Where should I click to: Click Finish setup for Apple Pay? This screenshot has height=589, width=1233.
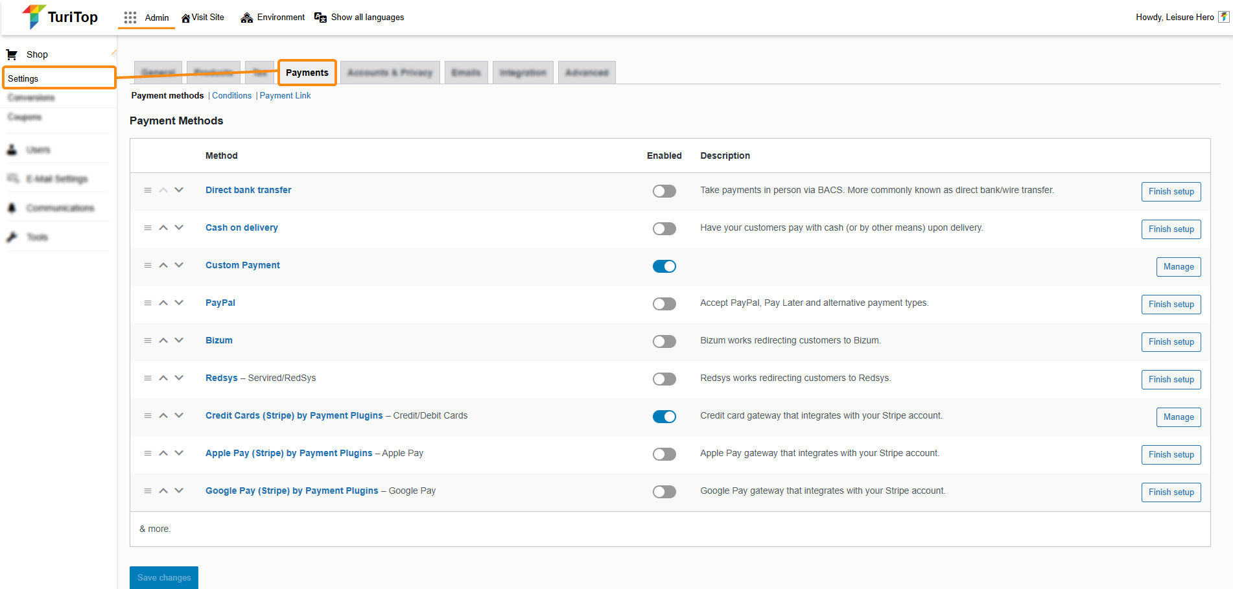(x=1171, y=455)
